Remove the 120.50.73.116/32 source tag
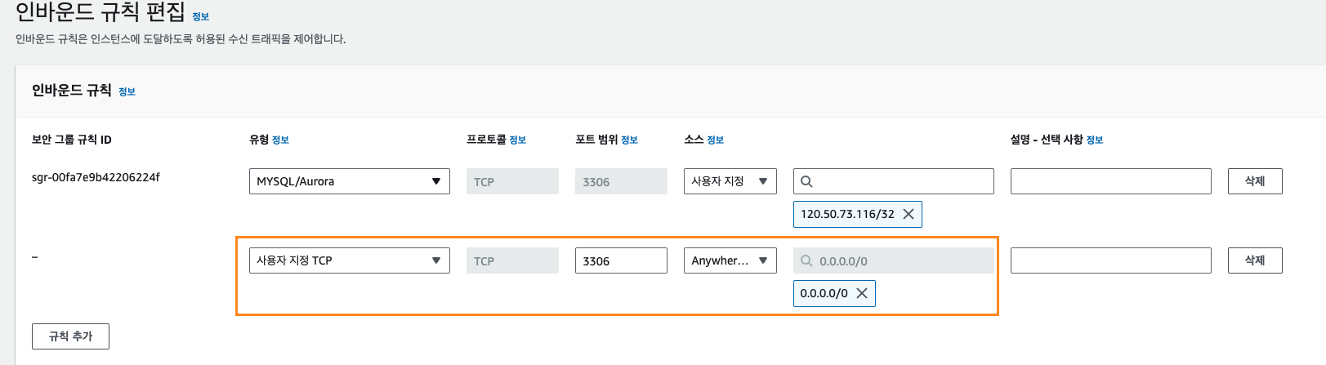 point(908,214)
